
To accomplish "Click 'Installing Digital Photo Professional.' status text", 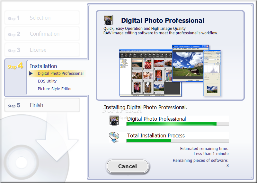I will coord(146,107).
